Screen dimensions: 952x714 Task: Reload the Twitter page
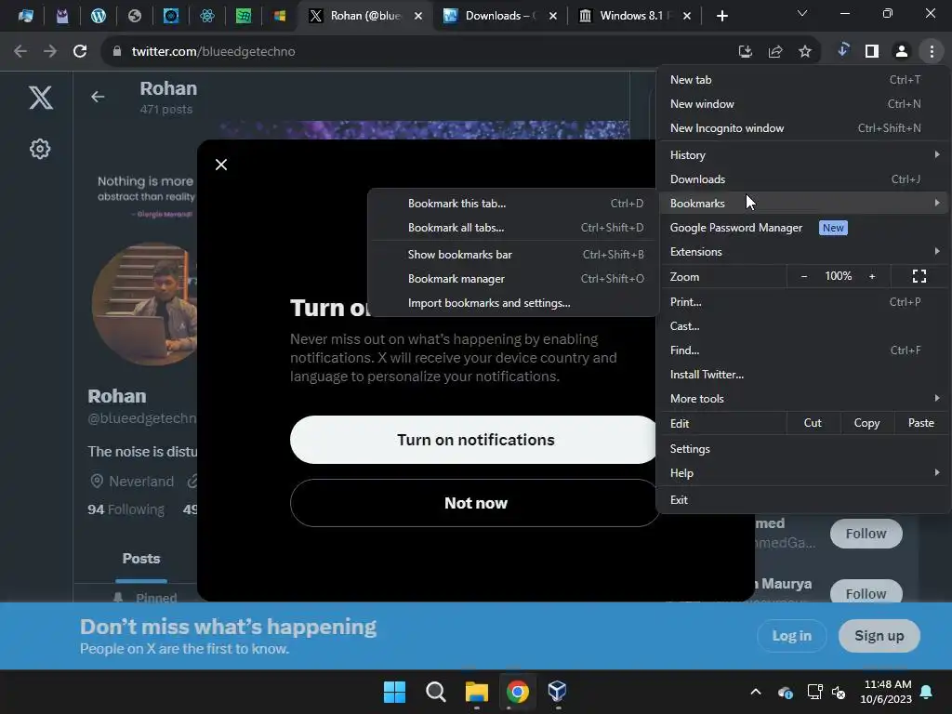click(80, 52)
